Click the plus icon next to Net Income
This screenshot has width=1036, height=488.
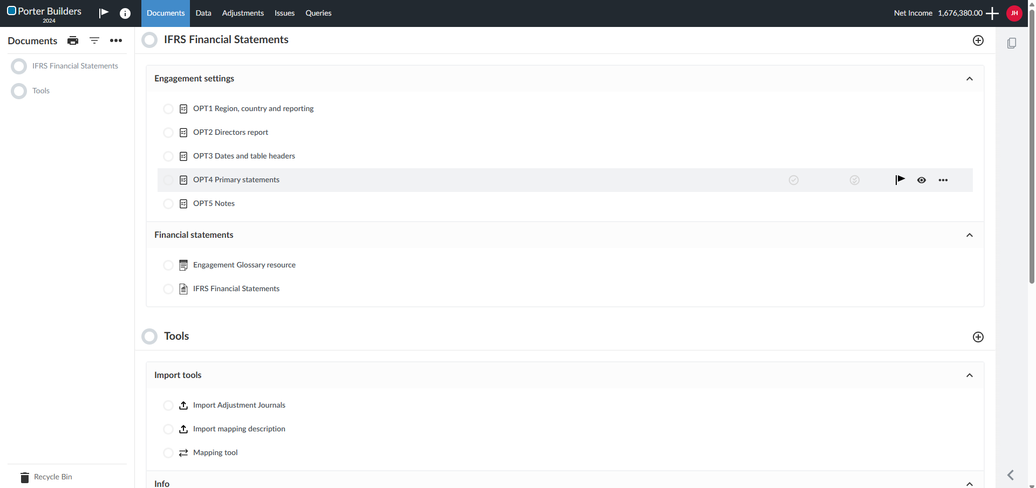point(992,13)
